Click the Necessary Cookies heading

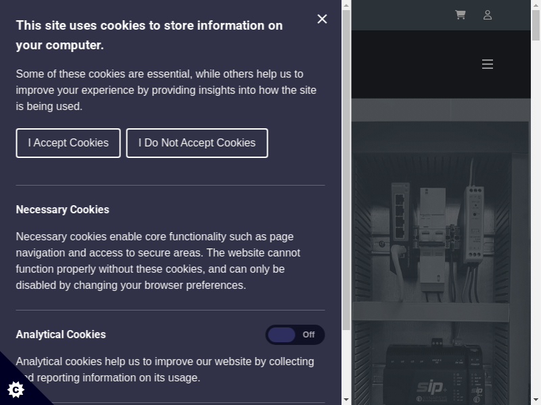(62, 210)
